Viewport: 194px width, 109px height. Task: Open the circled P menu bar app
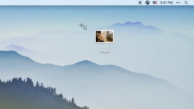[147, 3]
